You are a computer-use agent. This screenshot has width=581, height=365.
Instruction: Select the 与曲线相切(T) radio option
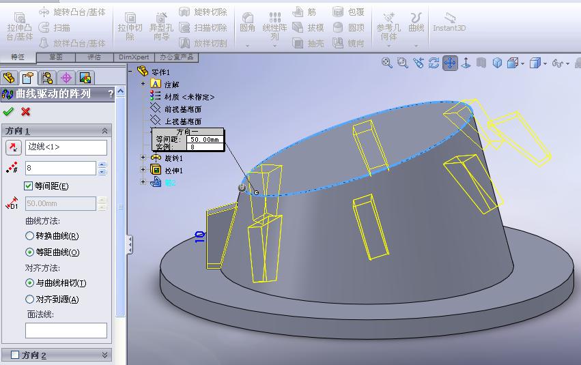(29, 283)
